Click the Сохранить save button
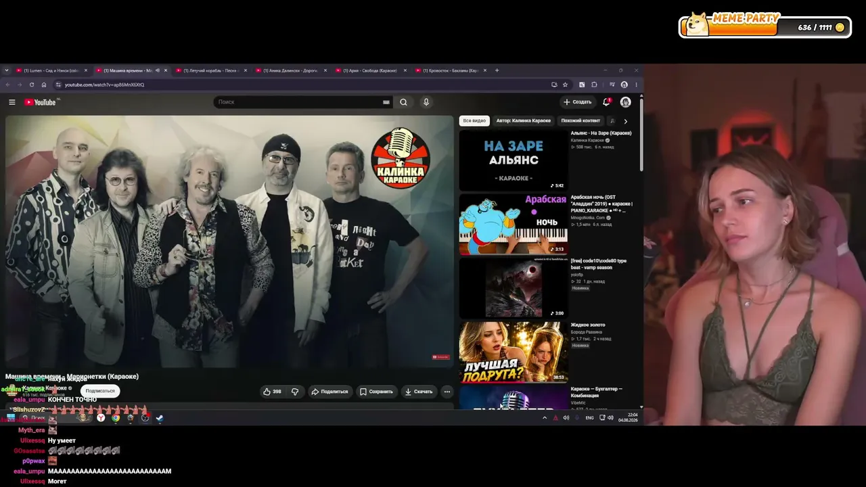The image size is (866, 487). pos(376,392)
